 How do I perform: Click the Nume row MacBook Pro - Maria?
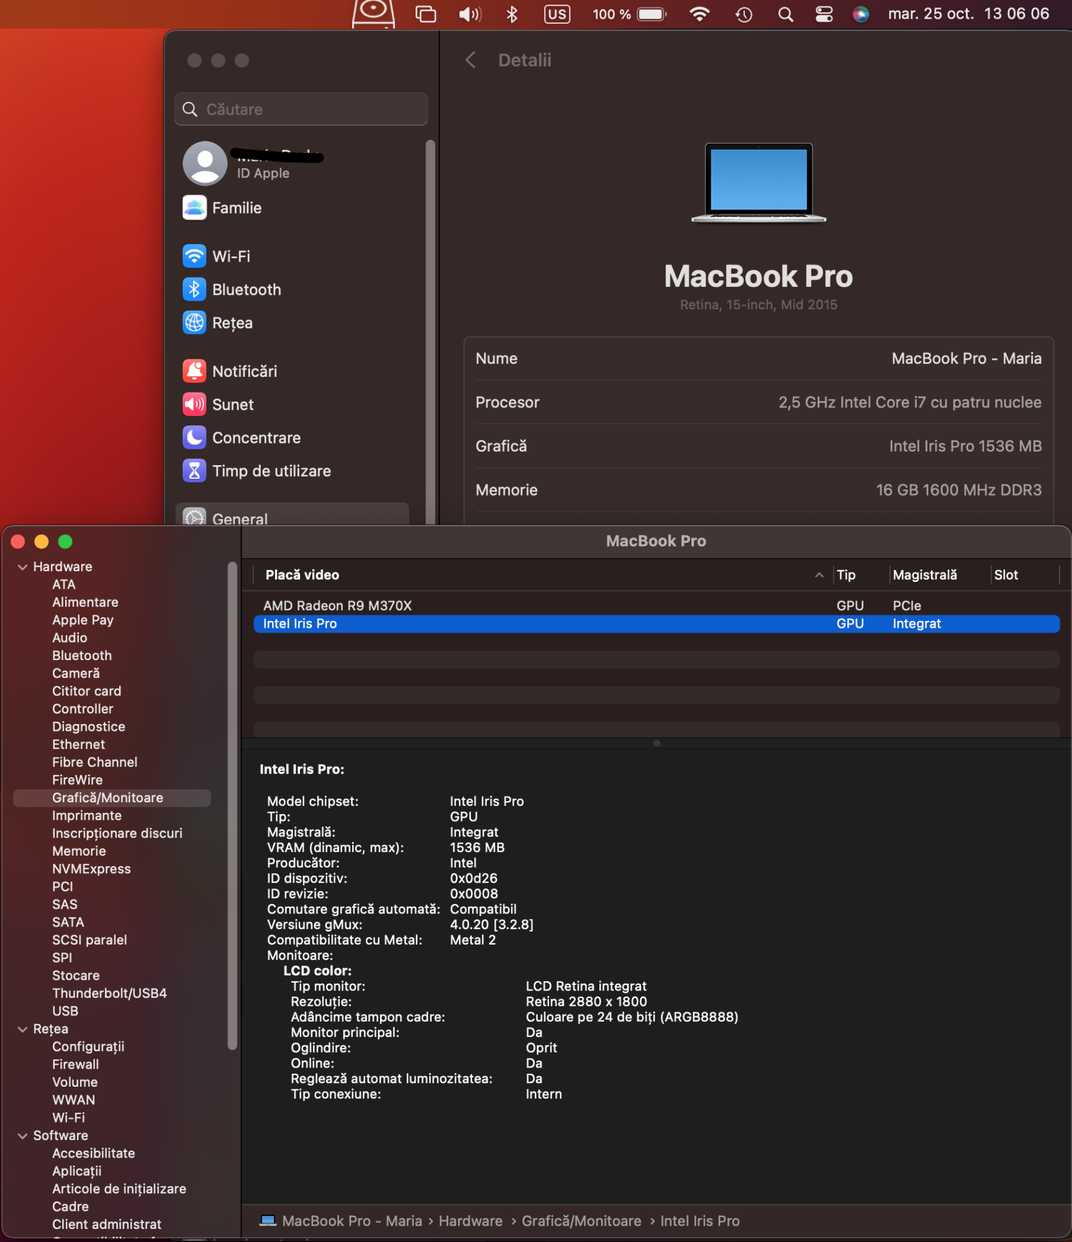pos(758,358)
